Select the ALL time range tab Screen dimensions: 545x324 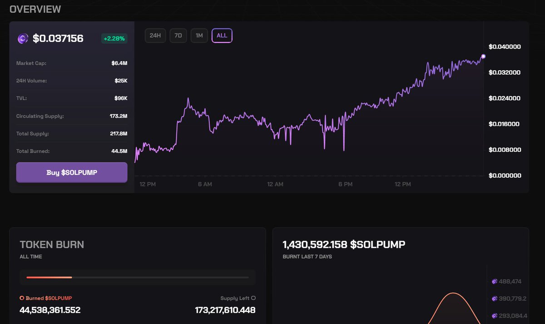tap(222, 35)
